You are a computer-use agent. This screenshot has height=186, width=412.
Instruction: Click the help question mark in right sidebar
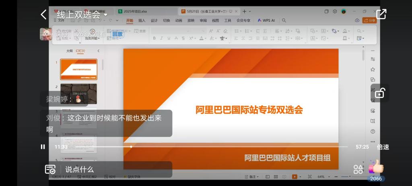click(373, 131)
